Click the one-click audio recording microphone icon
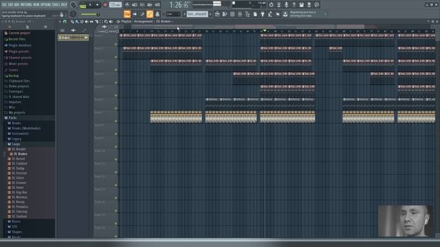The width and height of the screenshot is (440, 247). (287, 5)
